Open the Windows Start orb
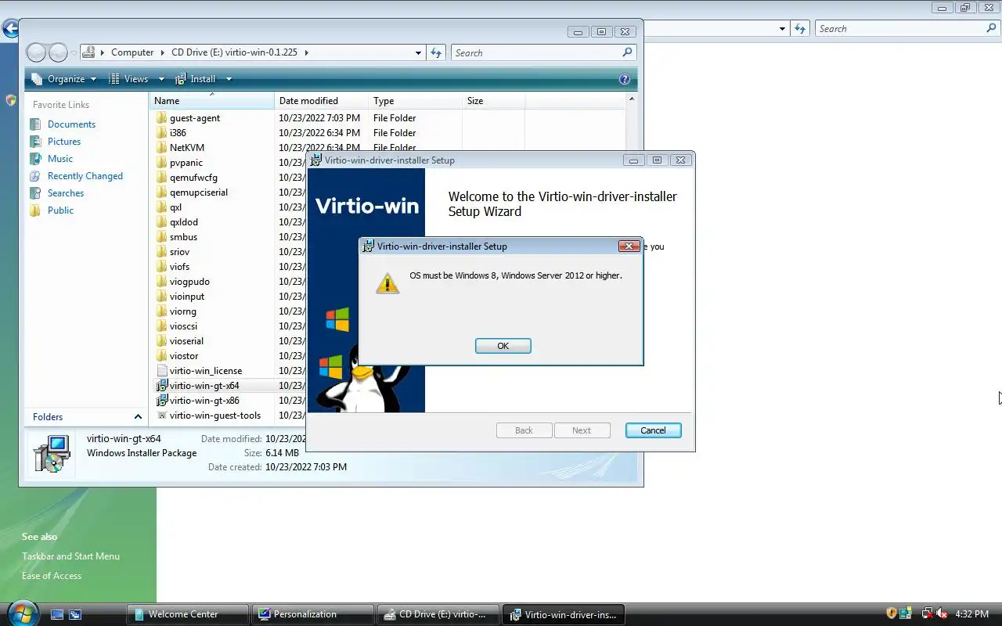The height and width of the screenshot is (626, 1002). [x=21, y=613]
